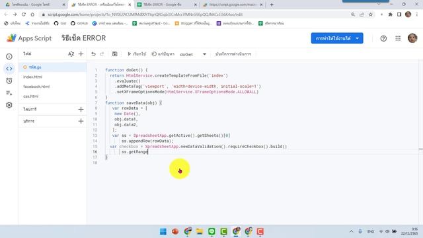This screenshot has width=423, height=238.
Task: Reload the current page
Action: [x=24, y=15]
